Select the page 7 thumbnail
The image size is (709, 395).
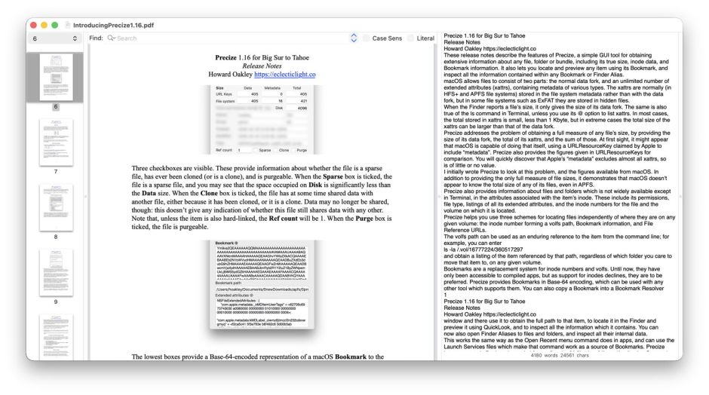click(x=56, y=142)
